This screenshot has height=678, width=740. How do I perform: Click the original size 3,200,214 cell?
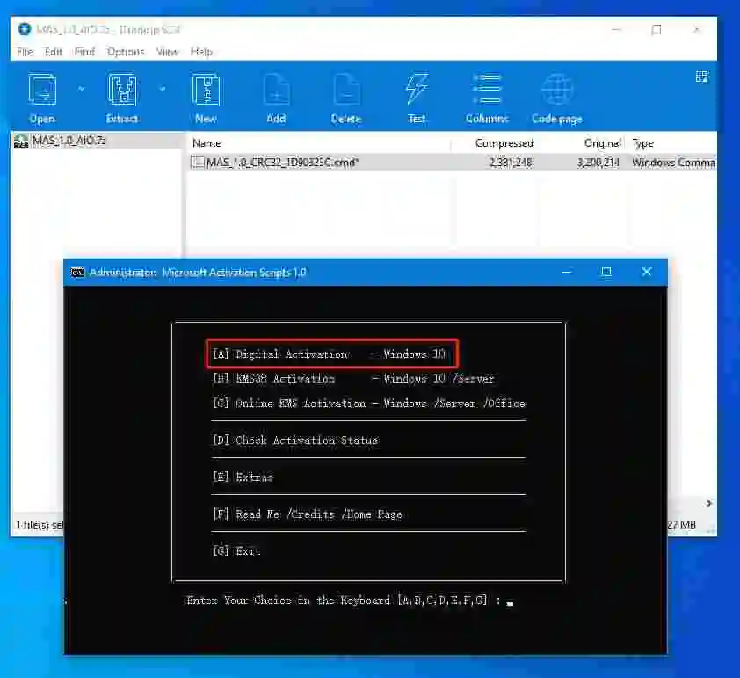(x=598, y=163)
